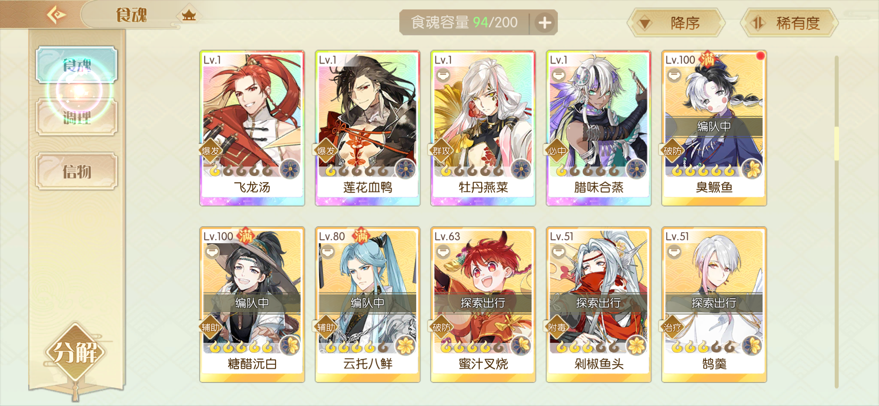Select the 爆发 tag on 飞龙汤 card

tap(210, 151)
